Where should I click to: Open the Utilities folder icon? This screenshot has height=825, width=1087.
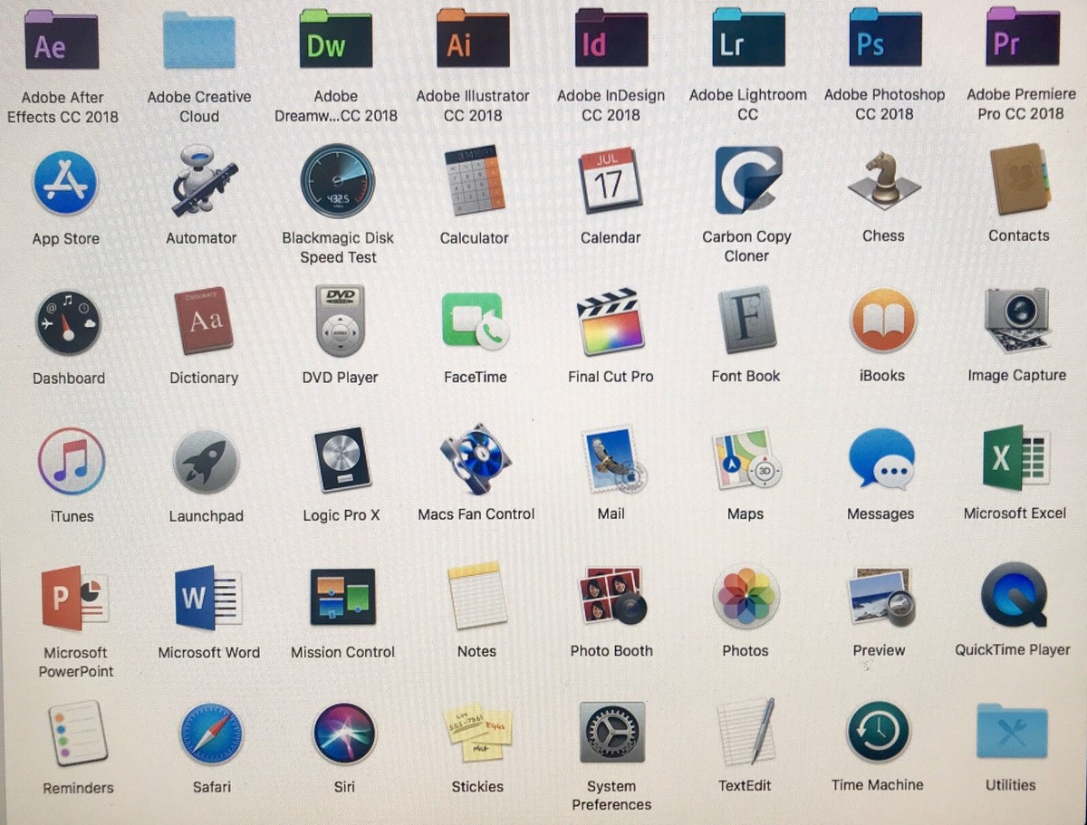click(x=1012, y=731)
